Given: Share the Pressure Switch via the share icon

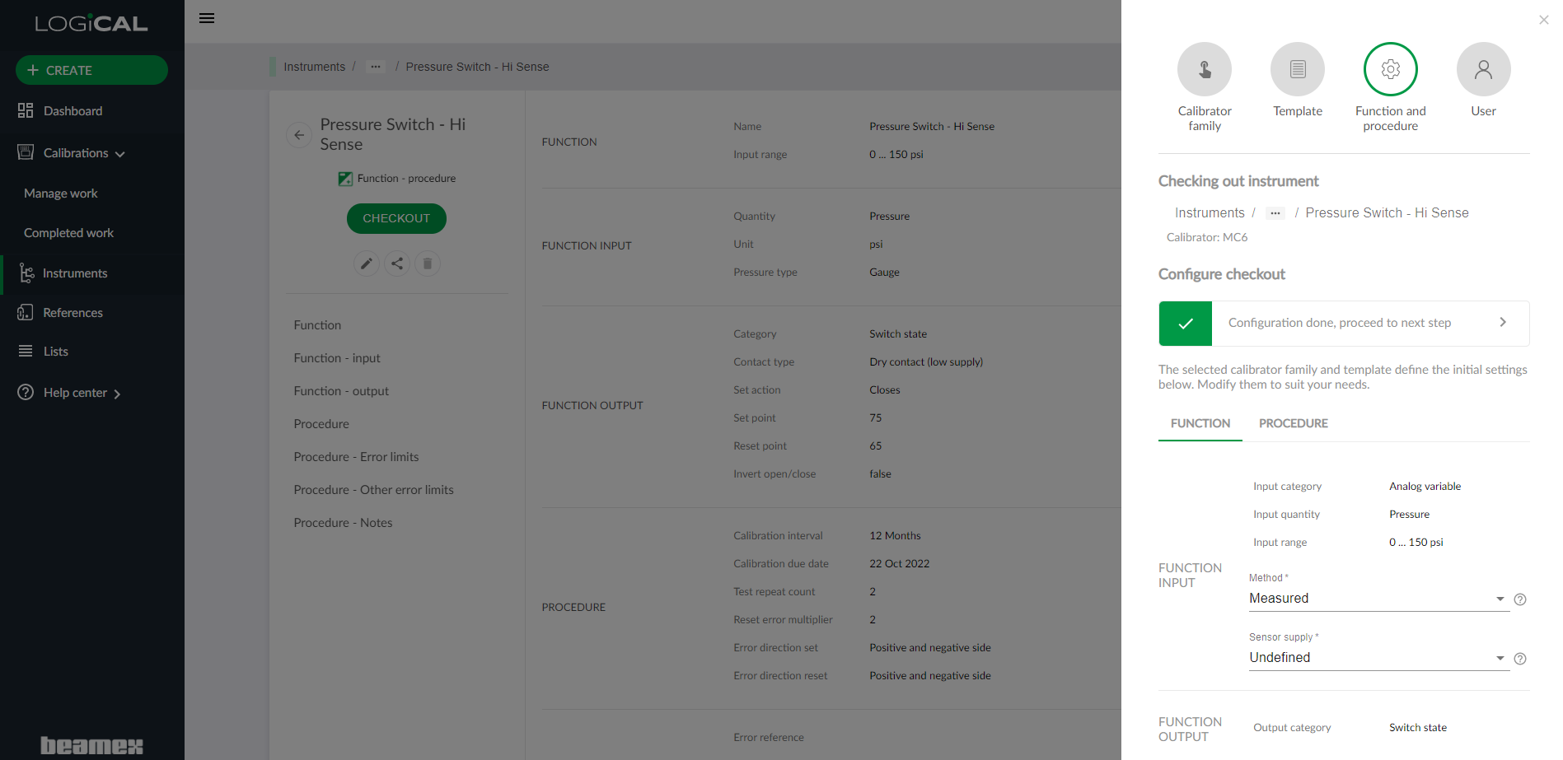Looking at the screenshot, I should (396, 263).
